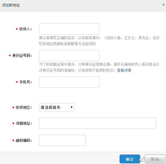Click the 详细地址 input field
Screen dimensions: 166x164
(x=98, y=123)
